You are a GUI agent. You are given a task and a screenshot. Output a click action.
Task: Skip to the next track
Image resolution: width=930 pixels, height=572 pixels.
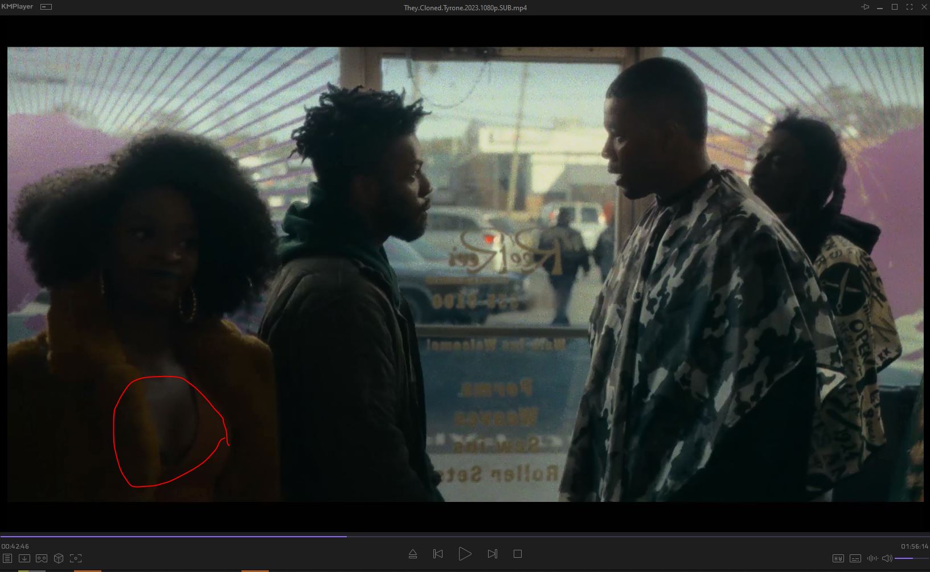coord(493,554)
